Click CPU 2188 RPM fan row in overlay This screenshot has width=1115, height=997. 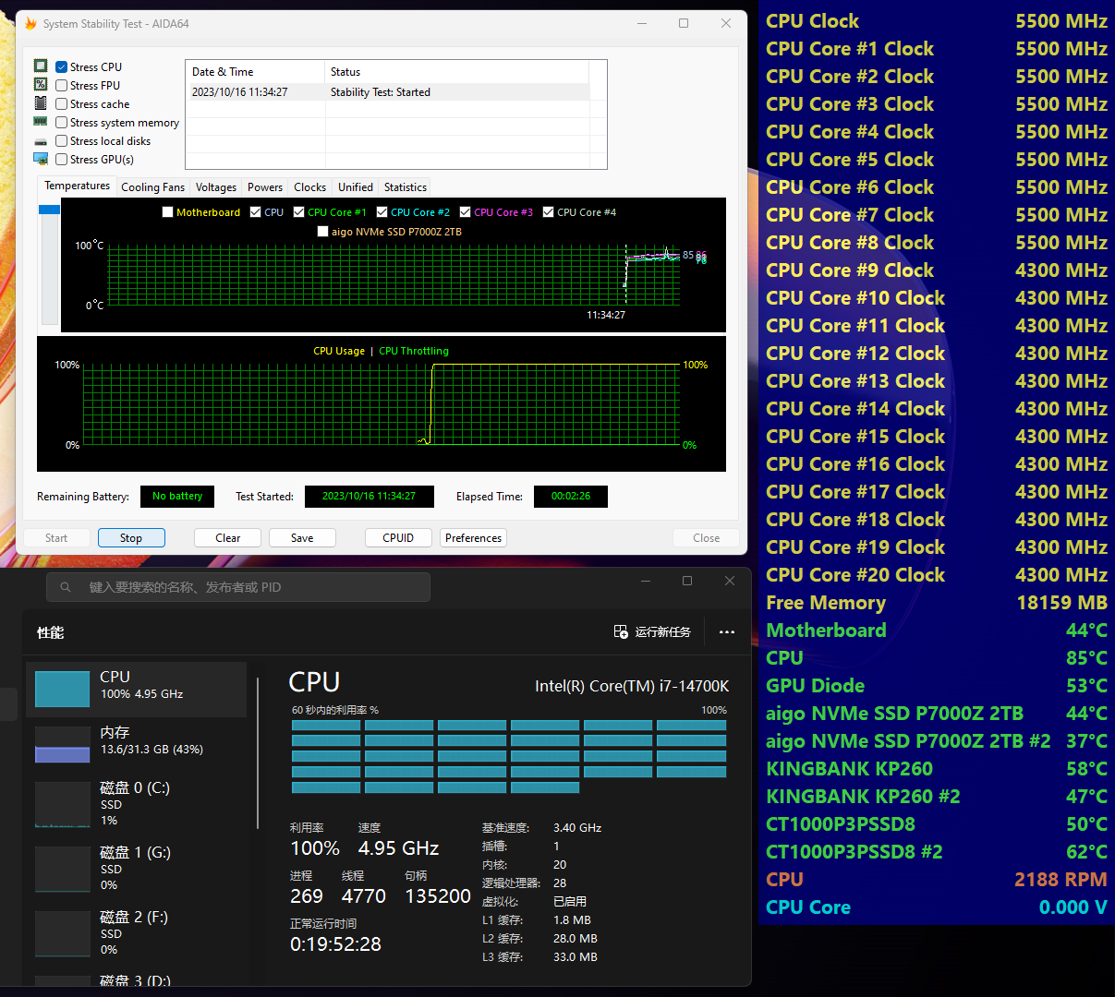(937, 879)
